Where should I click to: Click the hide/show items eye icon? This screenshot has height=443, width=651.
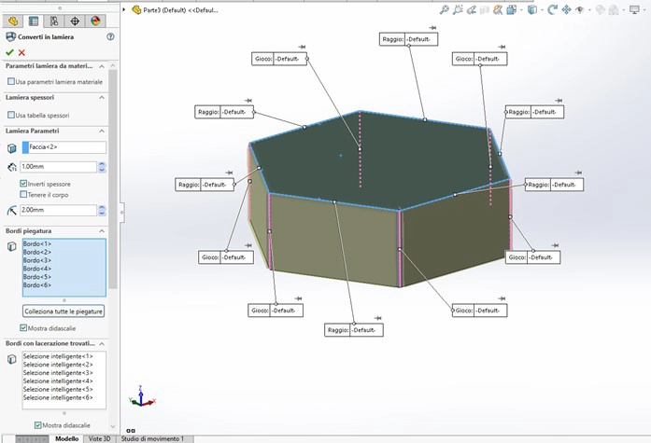coord(581,9)
